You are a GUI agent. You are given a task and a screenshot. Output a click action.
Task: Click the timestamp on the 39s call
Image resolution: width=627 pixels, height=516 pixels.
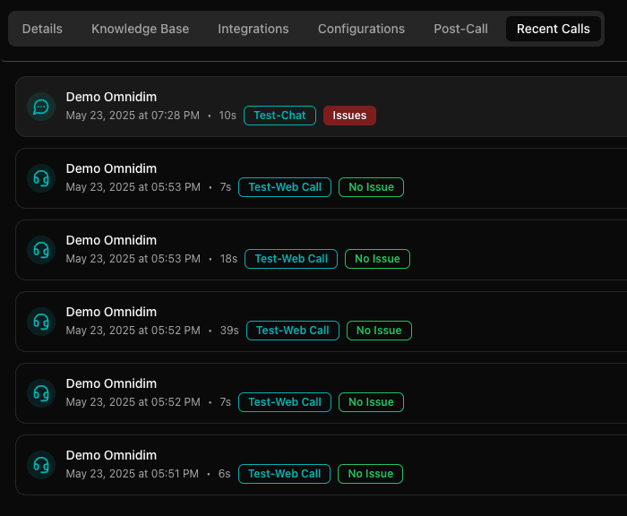click(x=133, y=331)
